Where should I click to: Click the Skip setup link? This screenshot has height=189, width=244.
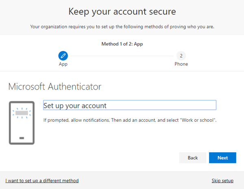(x=222, y=180)
